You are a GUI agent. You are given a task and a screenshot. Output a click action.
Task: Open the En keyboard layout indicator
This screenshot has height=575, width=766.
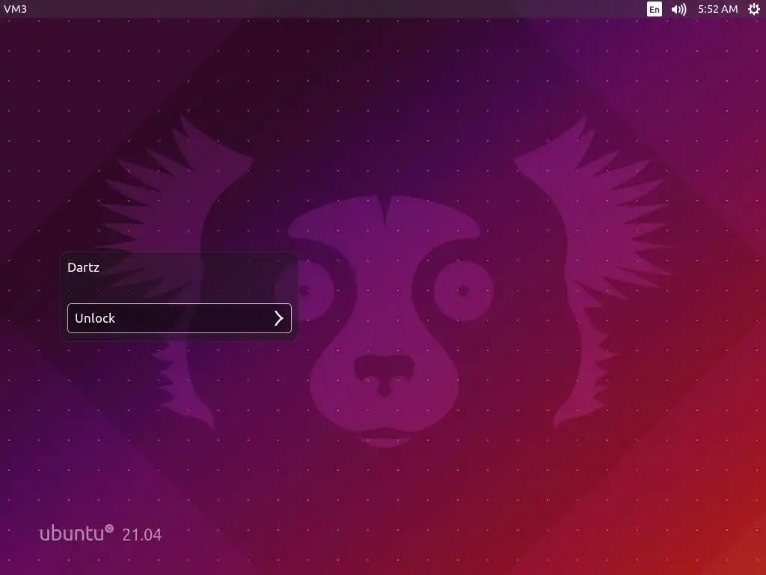click(654, 9)
